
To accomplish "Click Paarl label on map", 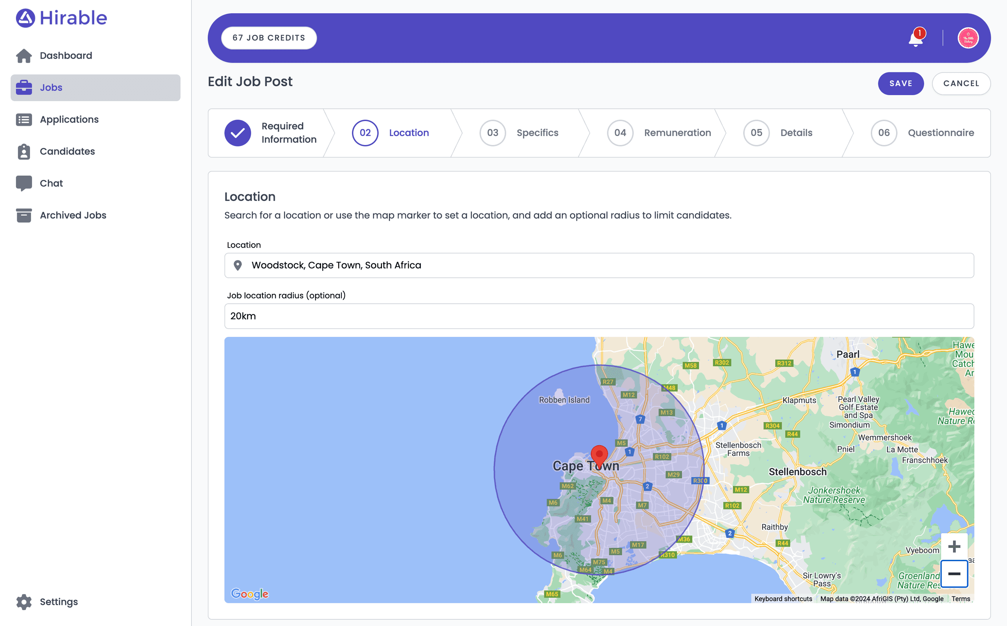I will pyautogui.click(x=847, y=354).
